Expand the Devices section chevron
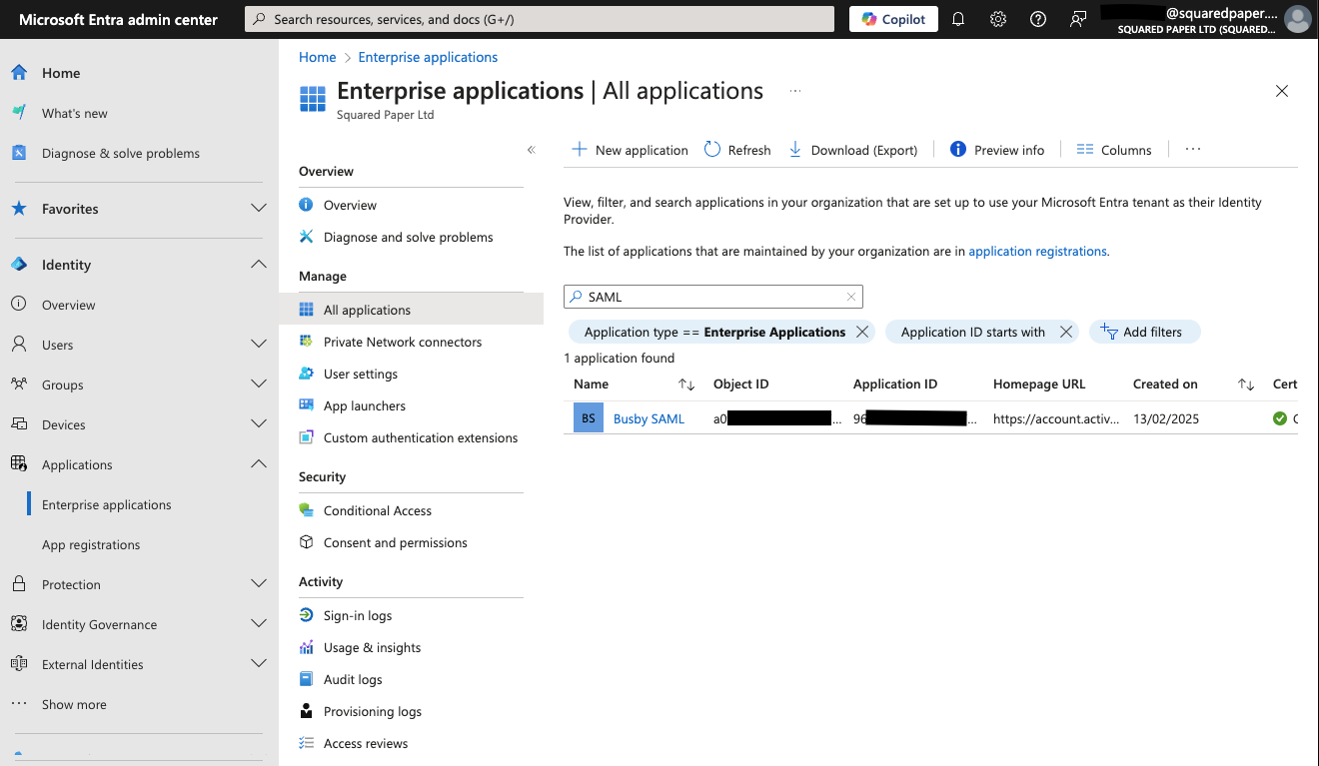 coord(258,424)
